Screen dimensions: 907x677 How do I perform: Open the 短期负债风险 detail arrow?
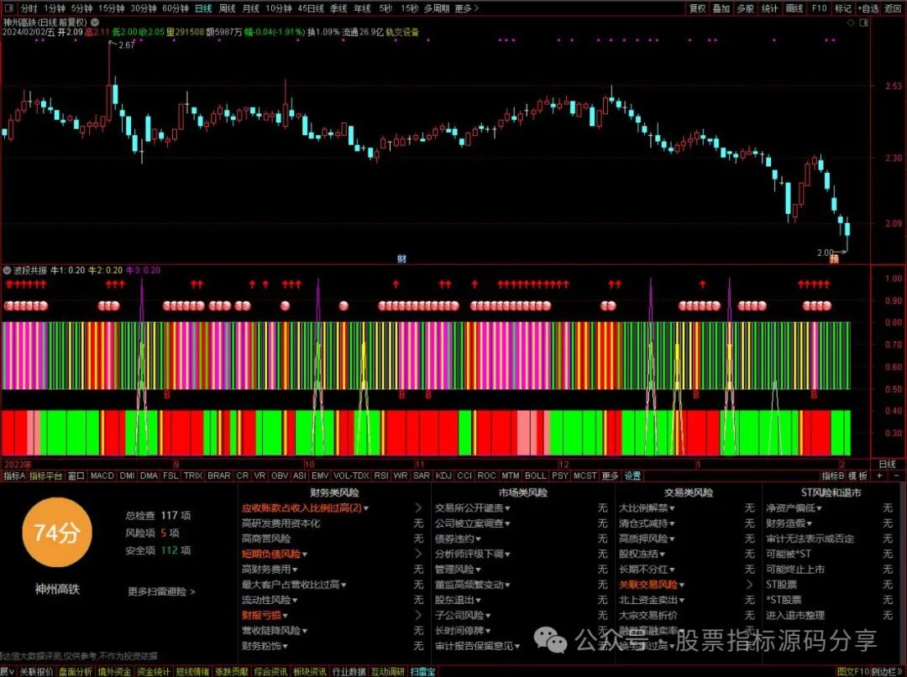pyautogui.click(x=418, y=554)
